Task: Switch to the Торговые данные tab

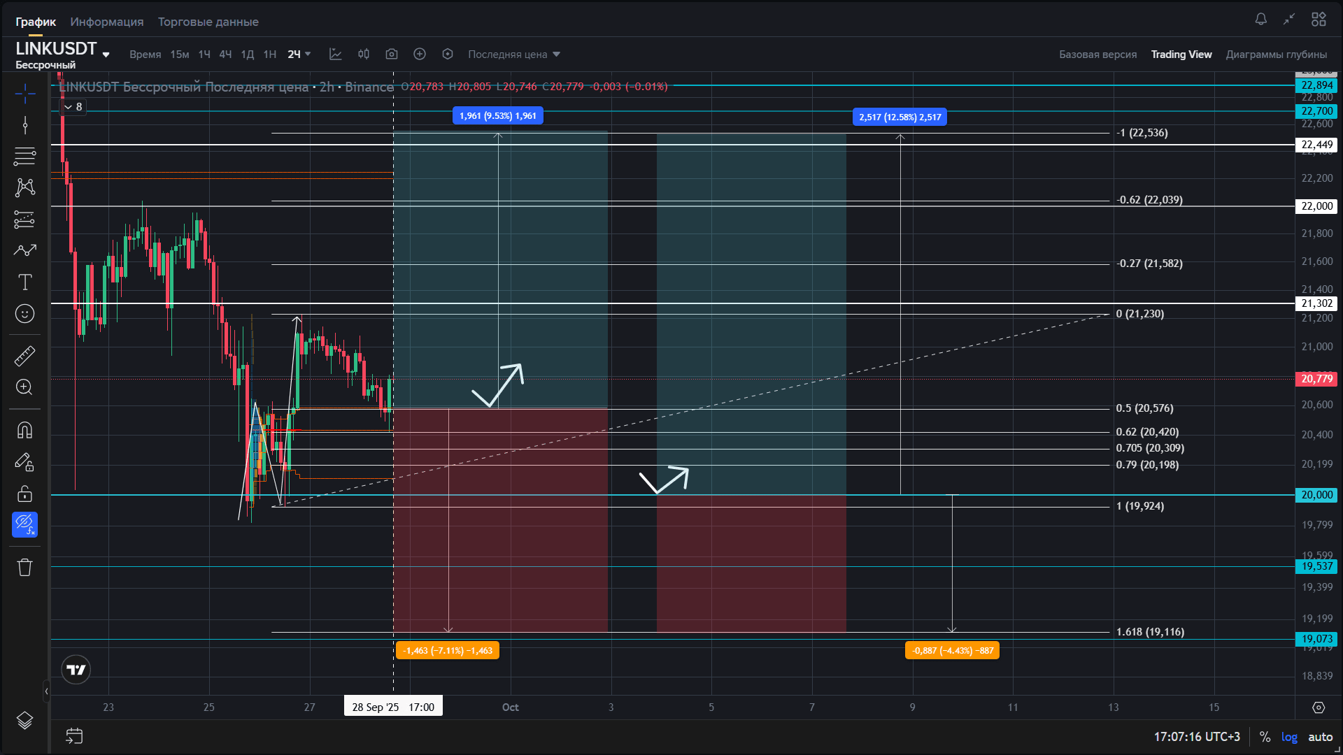Action: point(208,22)
